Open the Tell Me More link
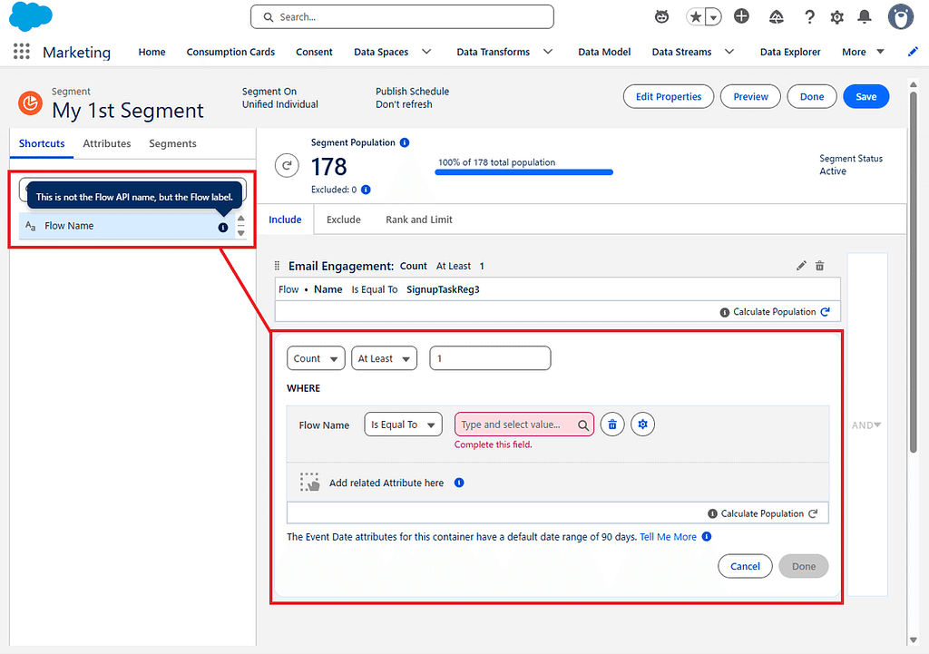 668,537
